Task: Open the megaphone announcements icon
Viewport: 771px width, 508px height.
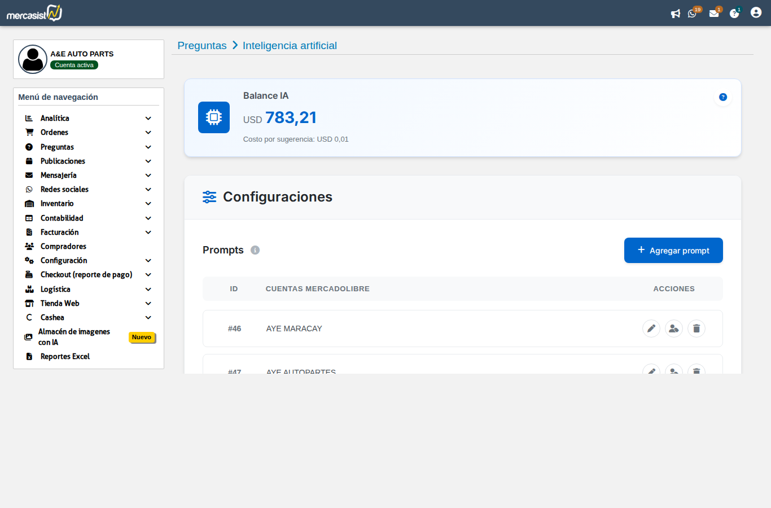Action: pos(675,14)
